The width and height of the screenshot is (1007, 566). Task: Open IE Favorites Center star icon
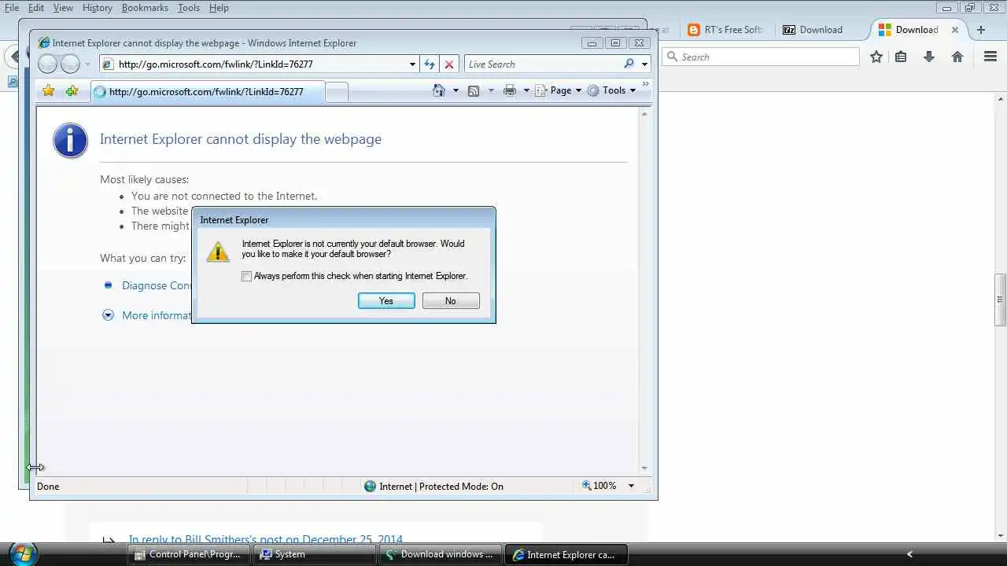pyautogui.click(x=48, y=91)
